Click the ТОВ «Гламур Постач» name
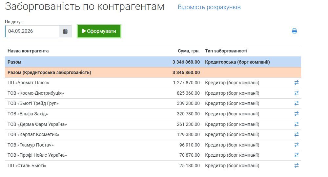This screenshot has width=328, height=177. tap(31, 145)
